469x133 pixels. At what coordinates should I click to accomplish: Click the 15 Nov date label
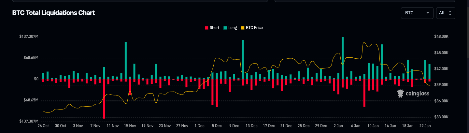(130, 126)
